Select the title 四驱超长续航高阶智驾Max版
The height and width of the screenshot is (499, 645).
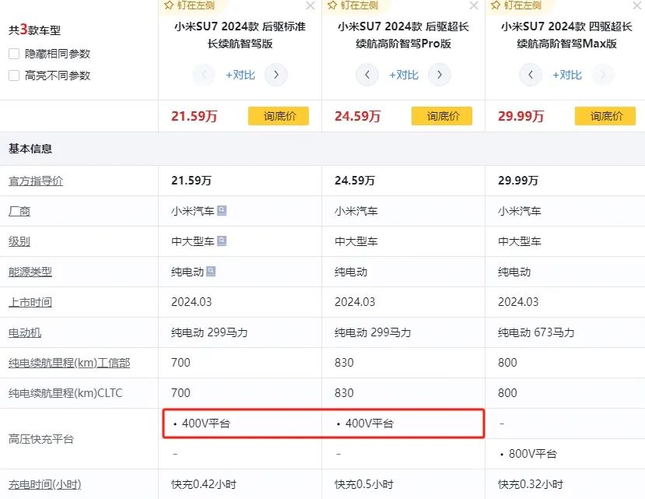[x=567, y=35]
